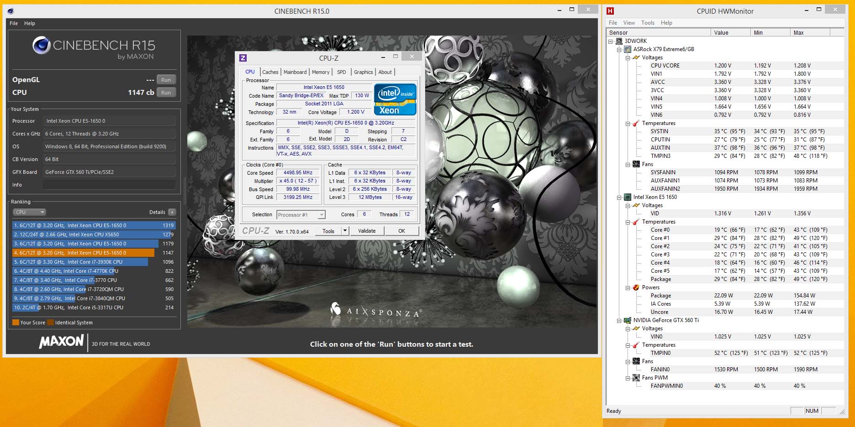
Task: Open the Processor #1 selection combo box
Action: pyautogui.click(x=301, y=214)
